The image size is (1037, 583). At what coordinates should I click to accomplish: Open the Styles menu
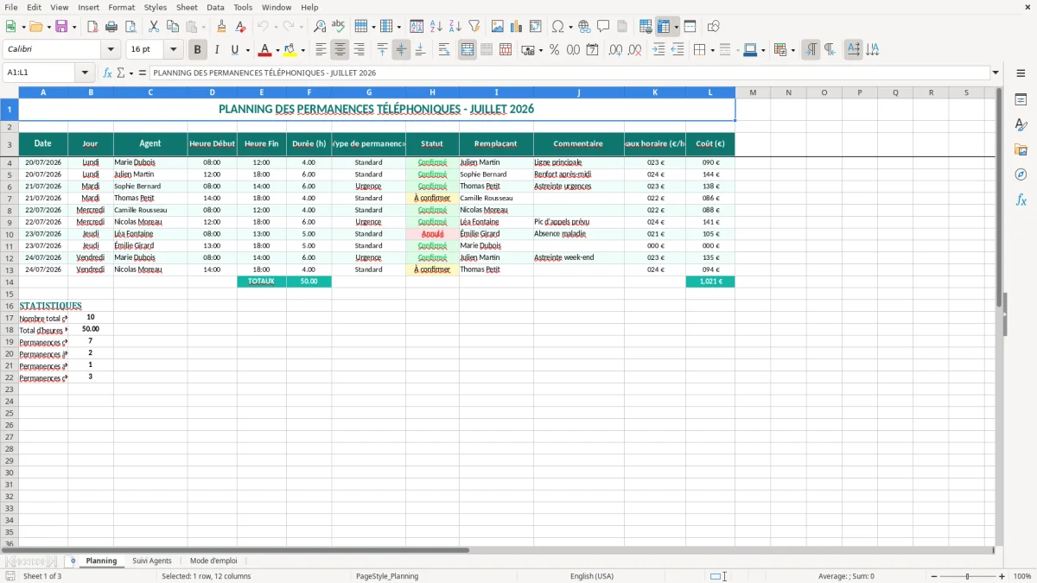pos(156,7)
